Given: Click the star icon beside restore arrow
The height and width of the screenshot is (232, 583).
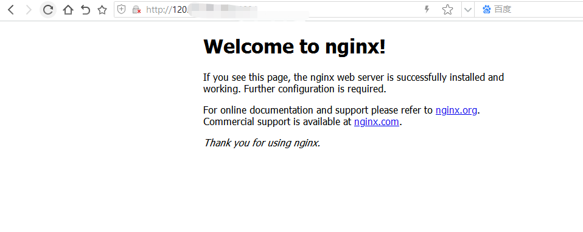Looking at the screenshot, I should (102, 10).
